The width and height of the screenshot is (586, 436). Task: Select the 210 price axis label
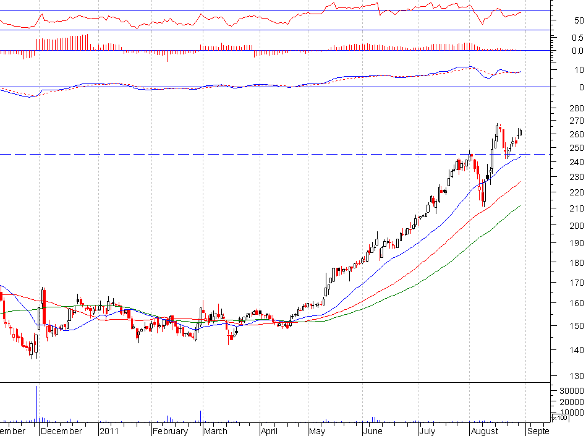coord(576,208)
